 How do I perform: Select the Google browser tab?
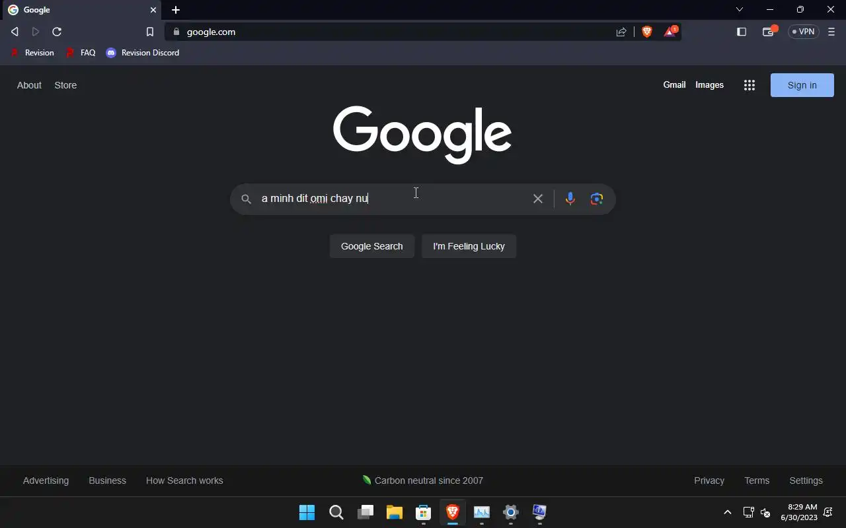click(x=83, y=10)
